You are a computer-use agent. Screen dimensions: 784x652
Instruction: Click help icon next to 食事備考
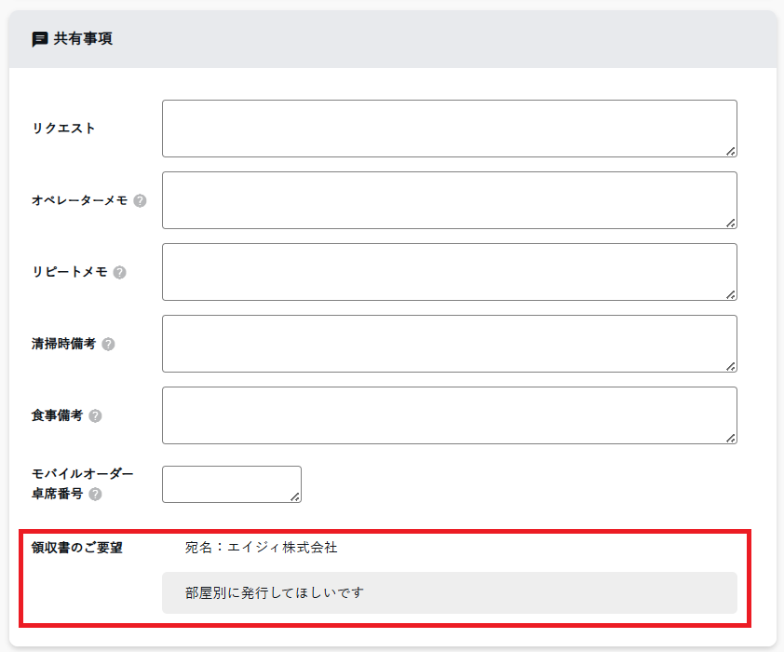95,415
